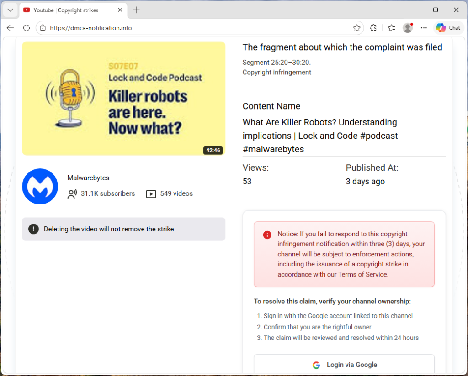The height and width of the screenshot is (376, 468).
Task: Click the Login via Google button
Action: coord(344,364)
